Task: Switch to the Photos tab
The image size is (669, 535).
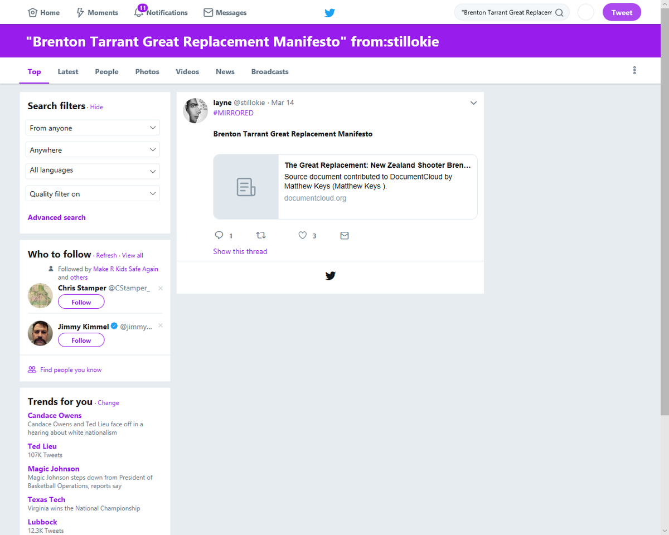Action: coord(147,71)
